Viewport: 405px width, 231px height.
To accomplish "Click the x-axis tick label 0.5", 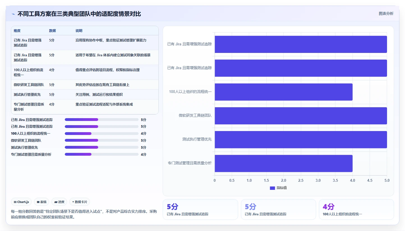I will 232,180.
